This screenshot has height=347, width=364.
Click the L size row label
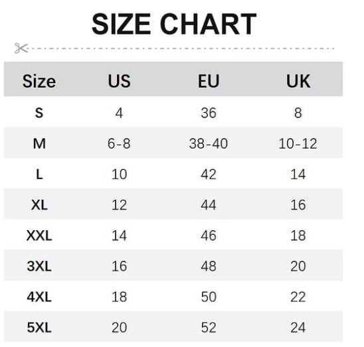pos(39,174)
